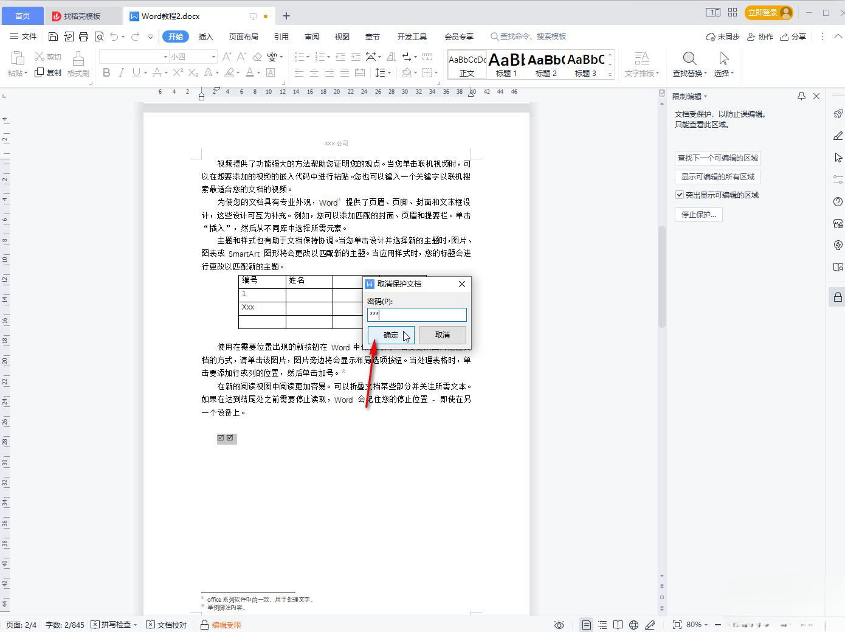
Task: Open Print Preview from quick access toolbar
Action: 99,36
